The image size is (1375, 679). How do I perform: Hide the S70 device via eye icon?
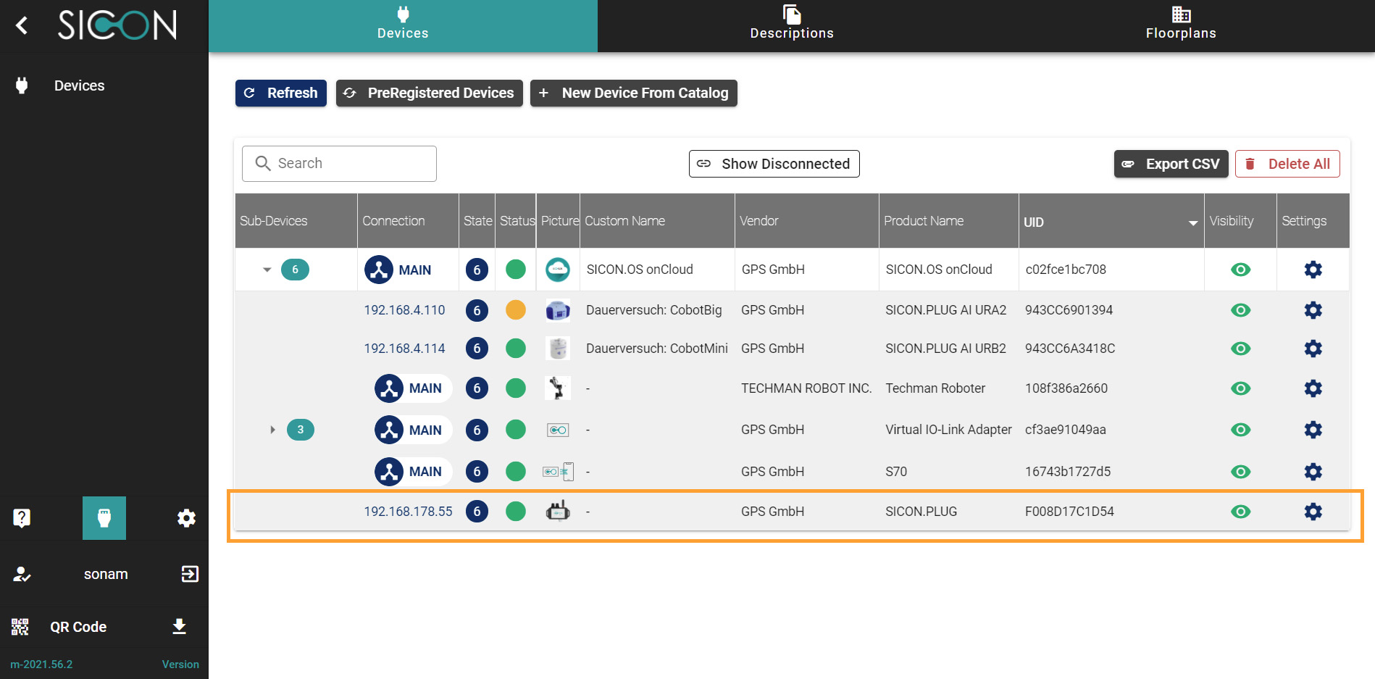tap(1240, 472)
